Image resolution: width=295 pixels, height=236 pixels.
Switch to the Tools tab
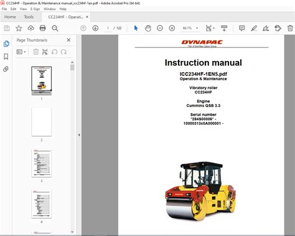coord(29,17)
